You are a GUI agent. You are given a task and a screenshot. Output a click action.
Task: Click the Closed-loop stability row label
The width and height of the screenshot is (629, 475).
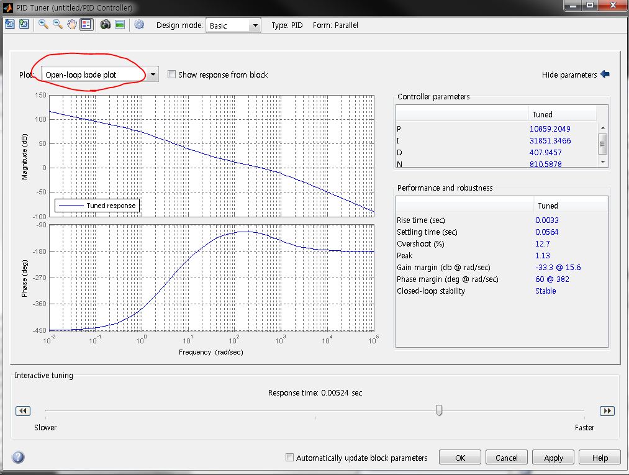click(431, 291)
